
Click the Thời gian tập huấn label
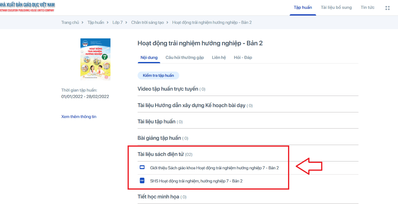pos(79,90)
